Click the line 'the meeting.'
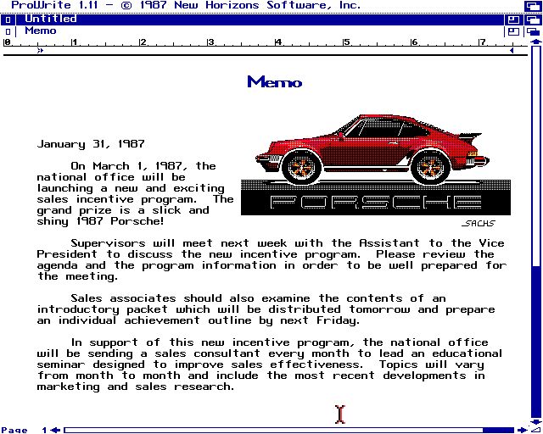543x434 pixels. tap(77, 276)
